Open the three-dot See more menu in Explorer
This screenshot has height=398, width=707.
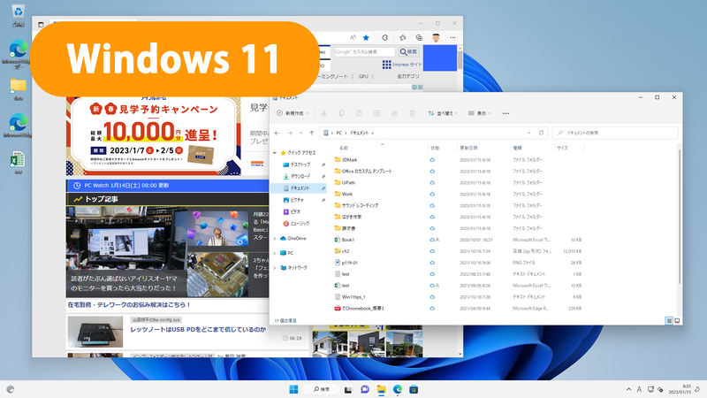pos(506,113)
